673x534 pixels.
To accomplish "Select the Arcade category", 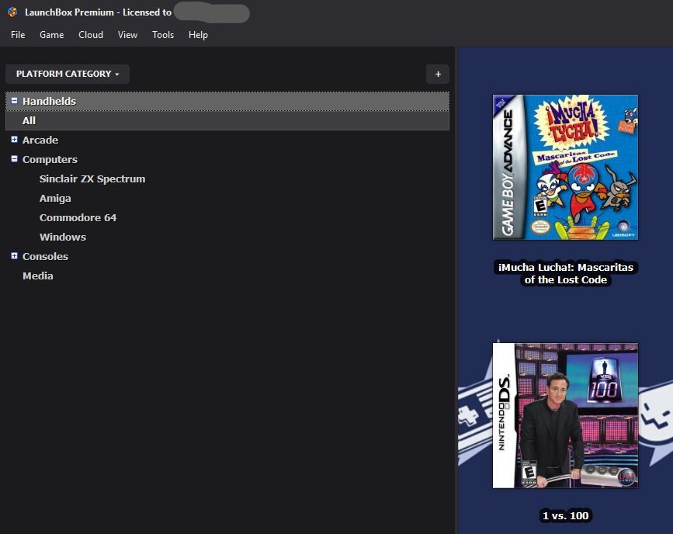I will [40, 140].
